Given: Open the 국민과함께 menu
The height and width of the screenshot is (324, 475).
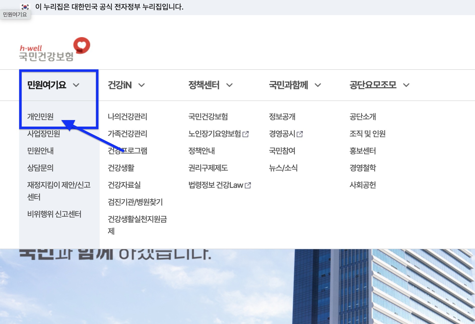Looking at the screenshot, I should point(289,85).
